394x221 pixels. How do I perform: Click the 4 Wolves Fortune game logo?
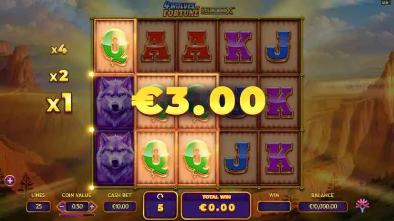(199, 9)
